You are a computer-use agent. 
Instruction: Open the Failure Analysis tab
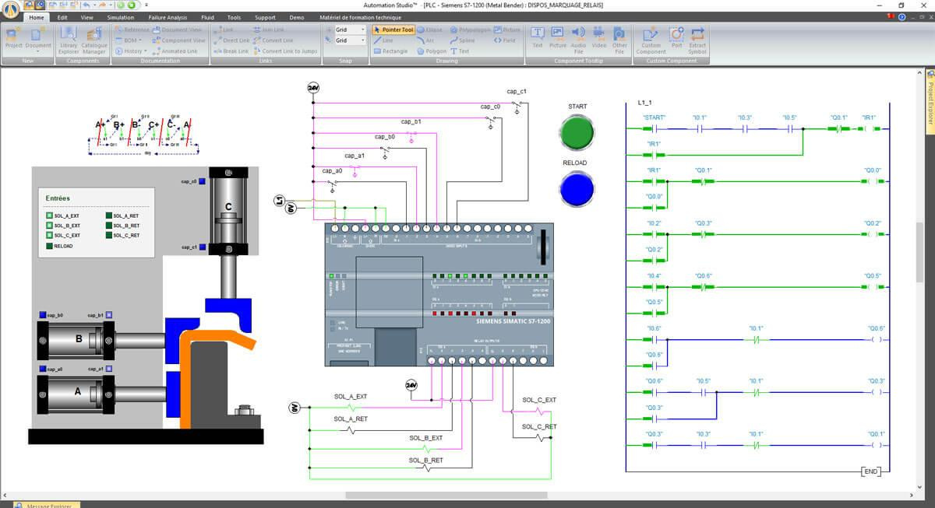click(168, 16)
